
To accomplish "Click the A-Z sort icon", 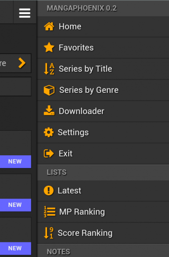I will tap(49, 69).
